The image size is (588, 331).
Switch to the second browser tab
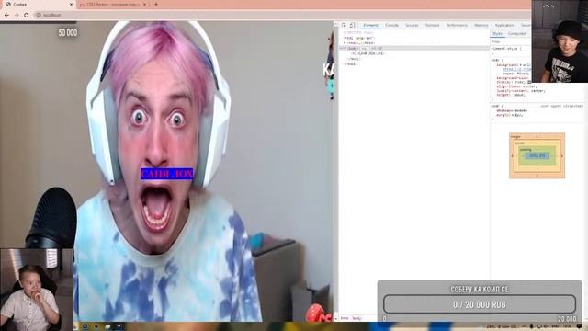[x=112, y=4]
